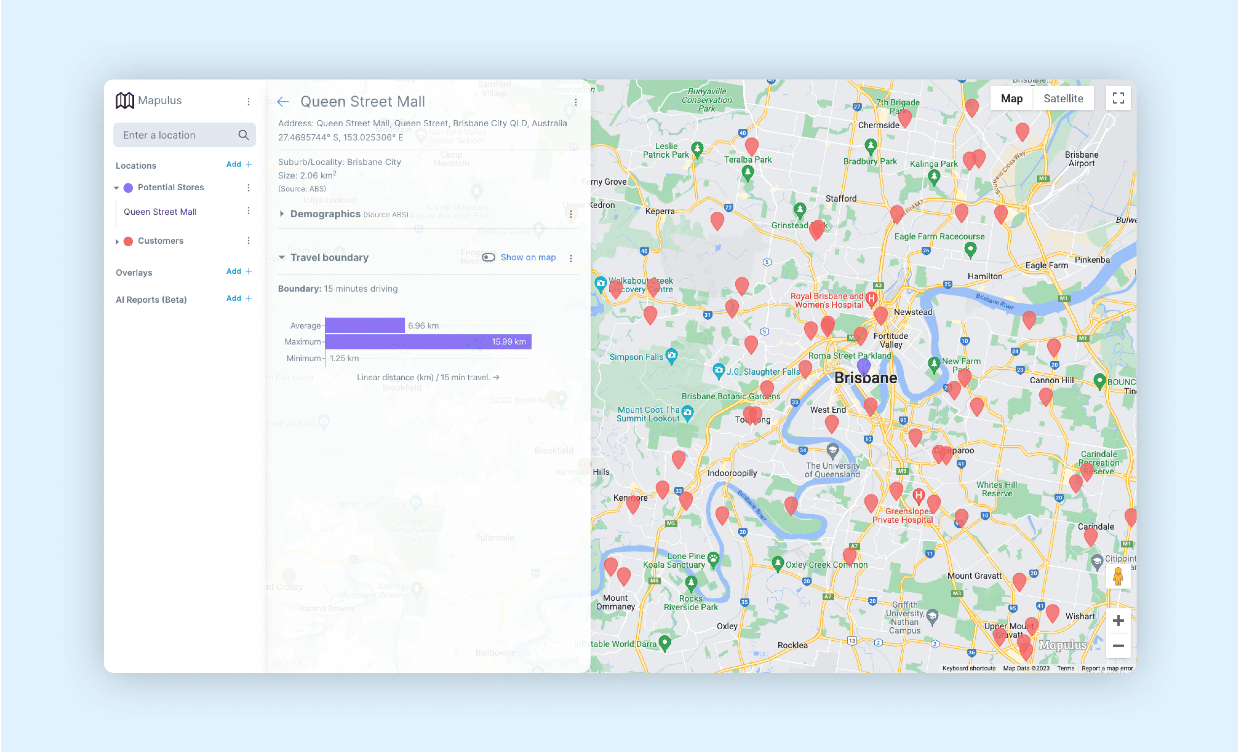The height and width of the screenshot is (752, 1238).
Task: Zoom out on the map
Action: 1119,645
